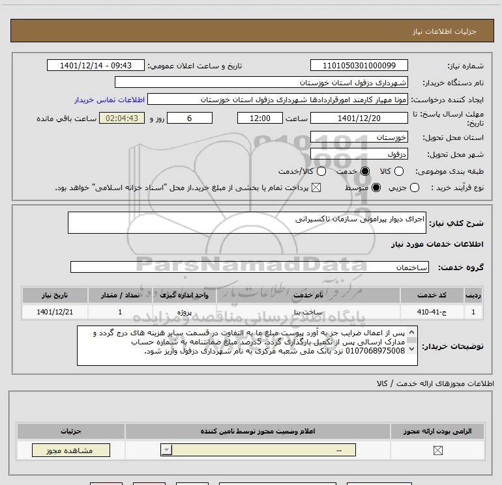Click the delivery province field خوزستان

[x=359, y=137]
